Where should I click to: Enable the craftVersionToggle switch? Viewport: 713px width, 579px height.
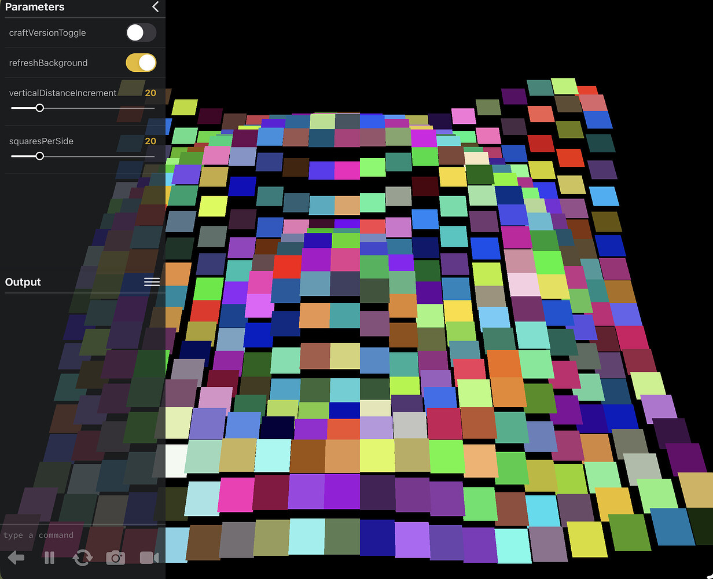pyautogui.click(x=141, y=32)
